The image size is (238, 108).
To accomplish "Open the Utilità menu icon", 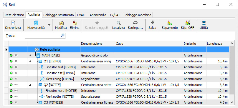I will tap(204, 23).
